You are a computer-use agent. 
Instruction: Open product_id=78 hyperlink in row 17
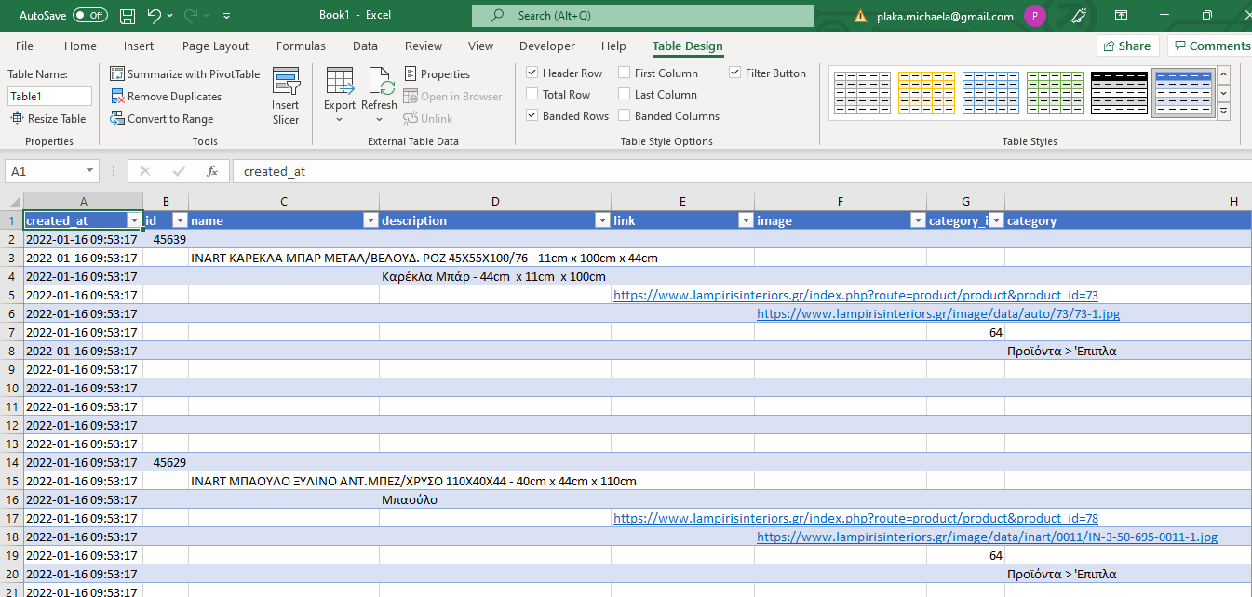coord(855,519)
